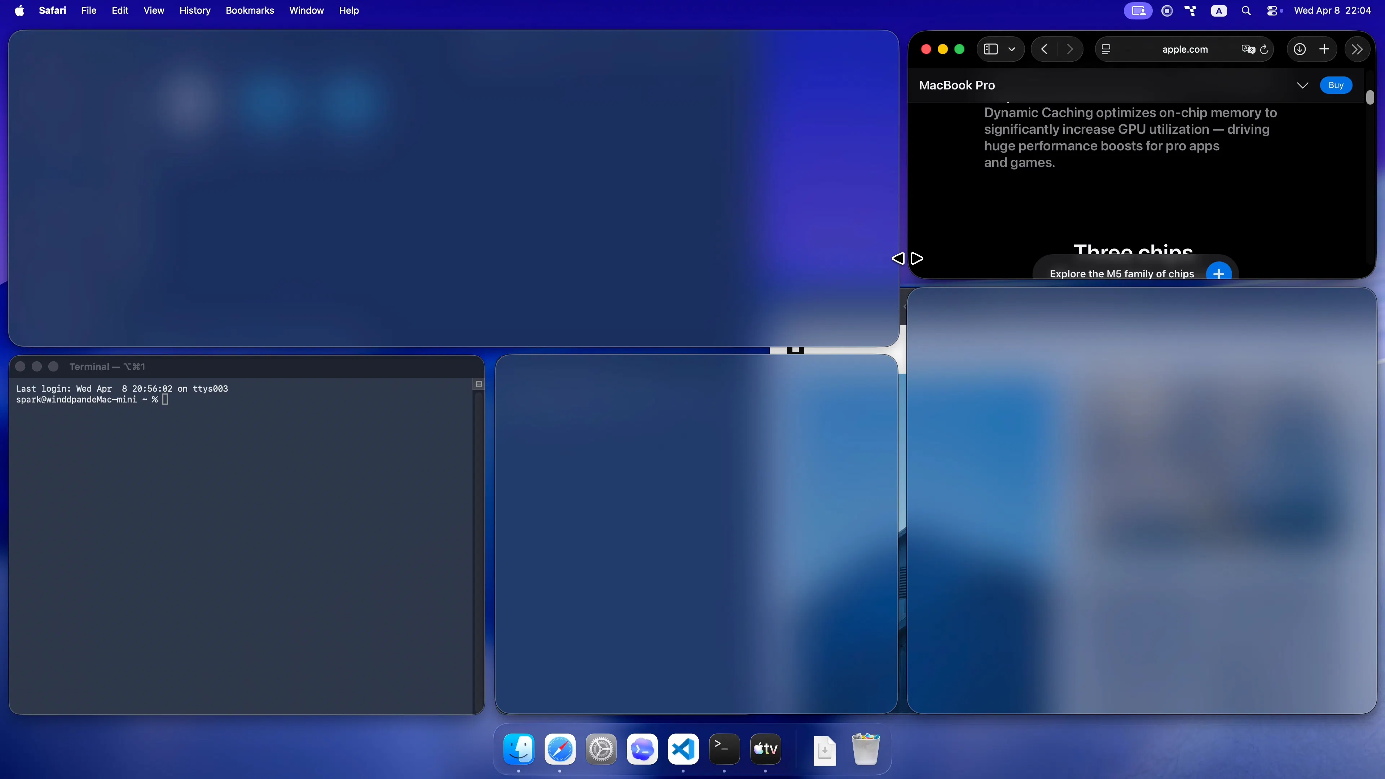Click the blue Buy button
The width and height of the screenshot is (1385, 779).
(x=1336, y=85)
